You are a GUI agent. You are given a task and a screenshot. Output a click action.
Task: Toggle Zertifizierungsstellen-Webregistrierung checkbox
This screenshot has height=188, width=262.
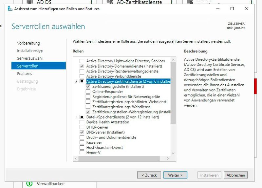(x=88, y=112)
